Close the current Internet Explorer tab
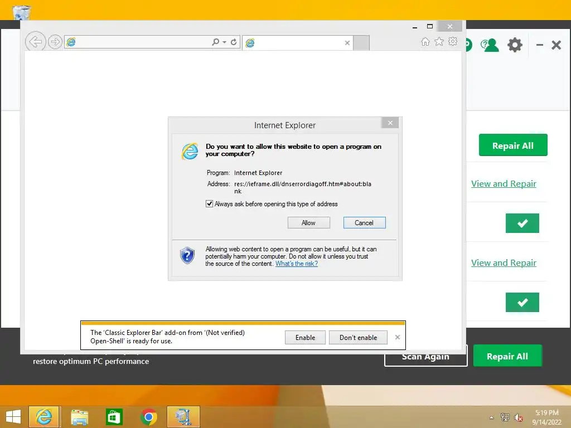This screenshot has height=428, width=571. point(347,43)
